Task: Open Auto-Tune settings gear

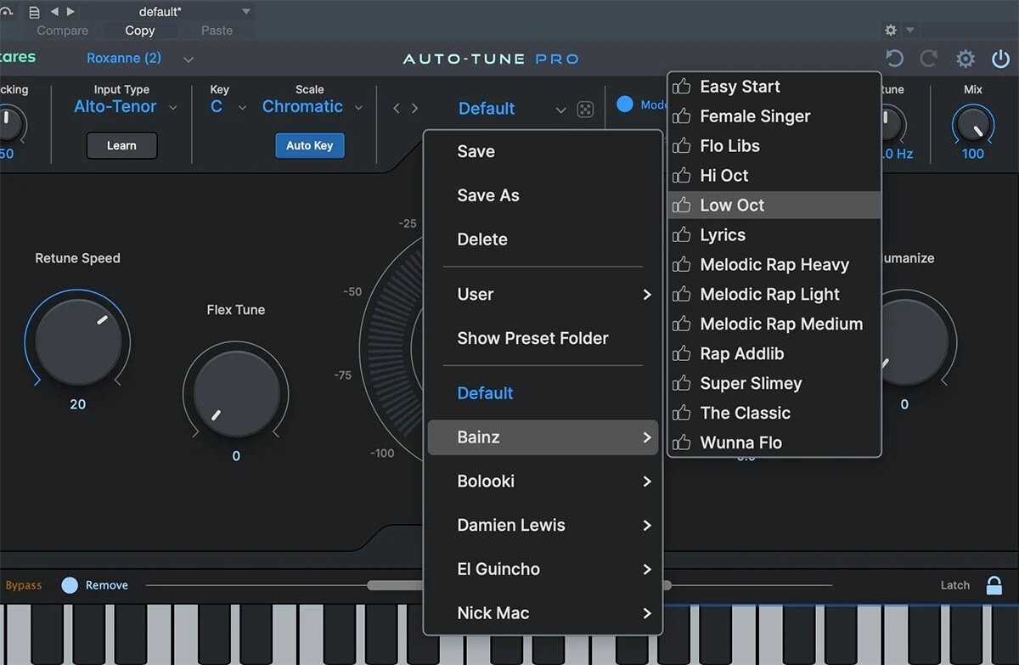Action: coord(966,59)
